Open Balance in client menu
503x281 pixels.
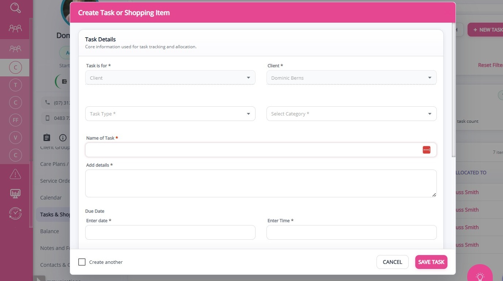tap(50, 231)
